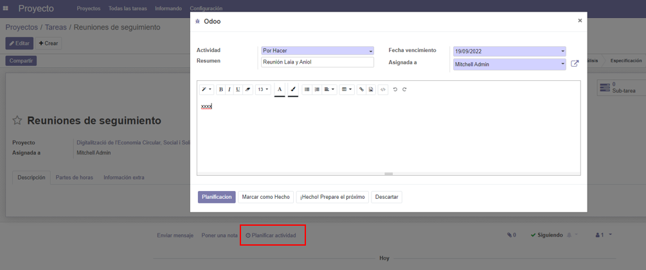The image size is (646, 270).
Task: Click the redo icon in editor toolbar
Action: (x=404, y=89)
